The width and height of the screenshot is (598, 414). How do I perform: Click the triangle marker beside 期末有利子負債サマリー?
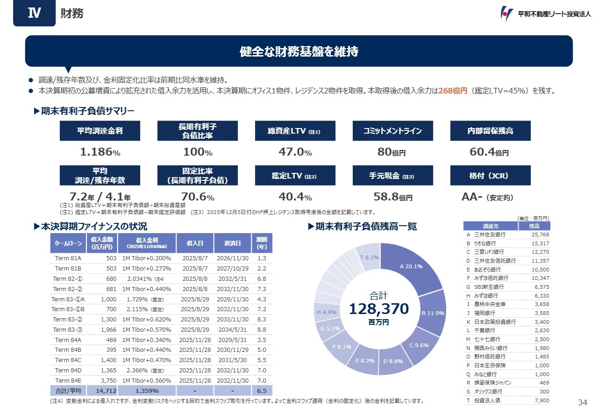point(37,111)
